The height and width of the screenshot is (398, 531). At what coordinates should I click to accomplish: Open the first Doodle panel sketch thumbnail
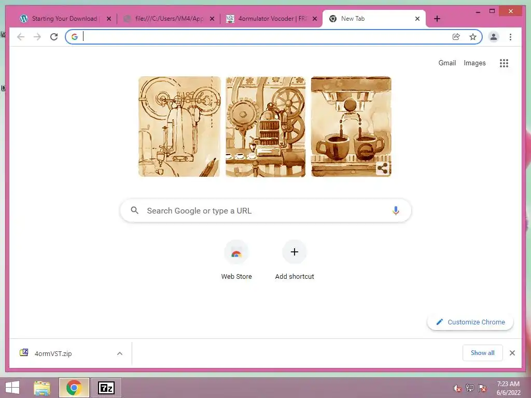click(x=179, y=126)
